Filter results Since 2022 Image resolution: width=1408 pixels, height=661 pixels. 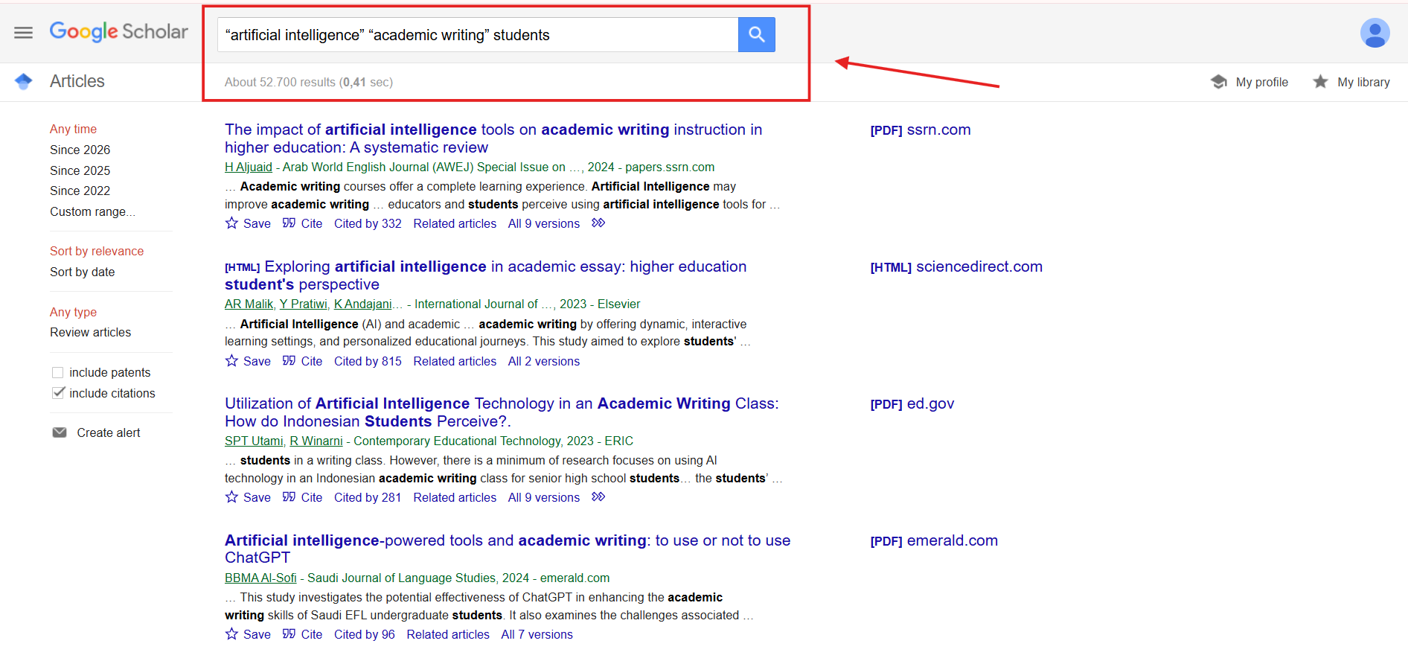80,191
